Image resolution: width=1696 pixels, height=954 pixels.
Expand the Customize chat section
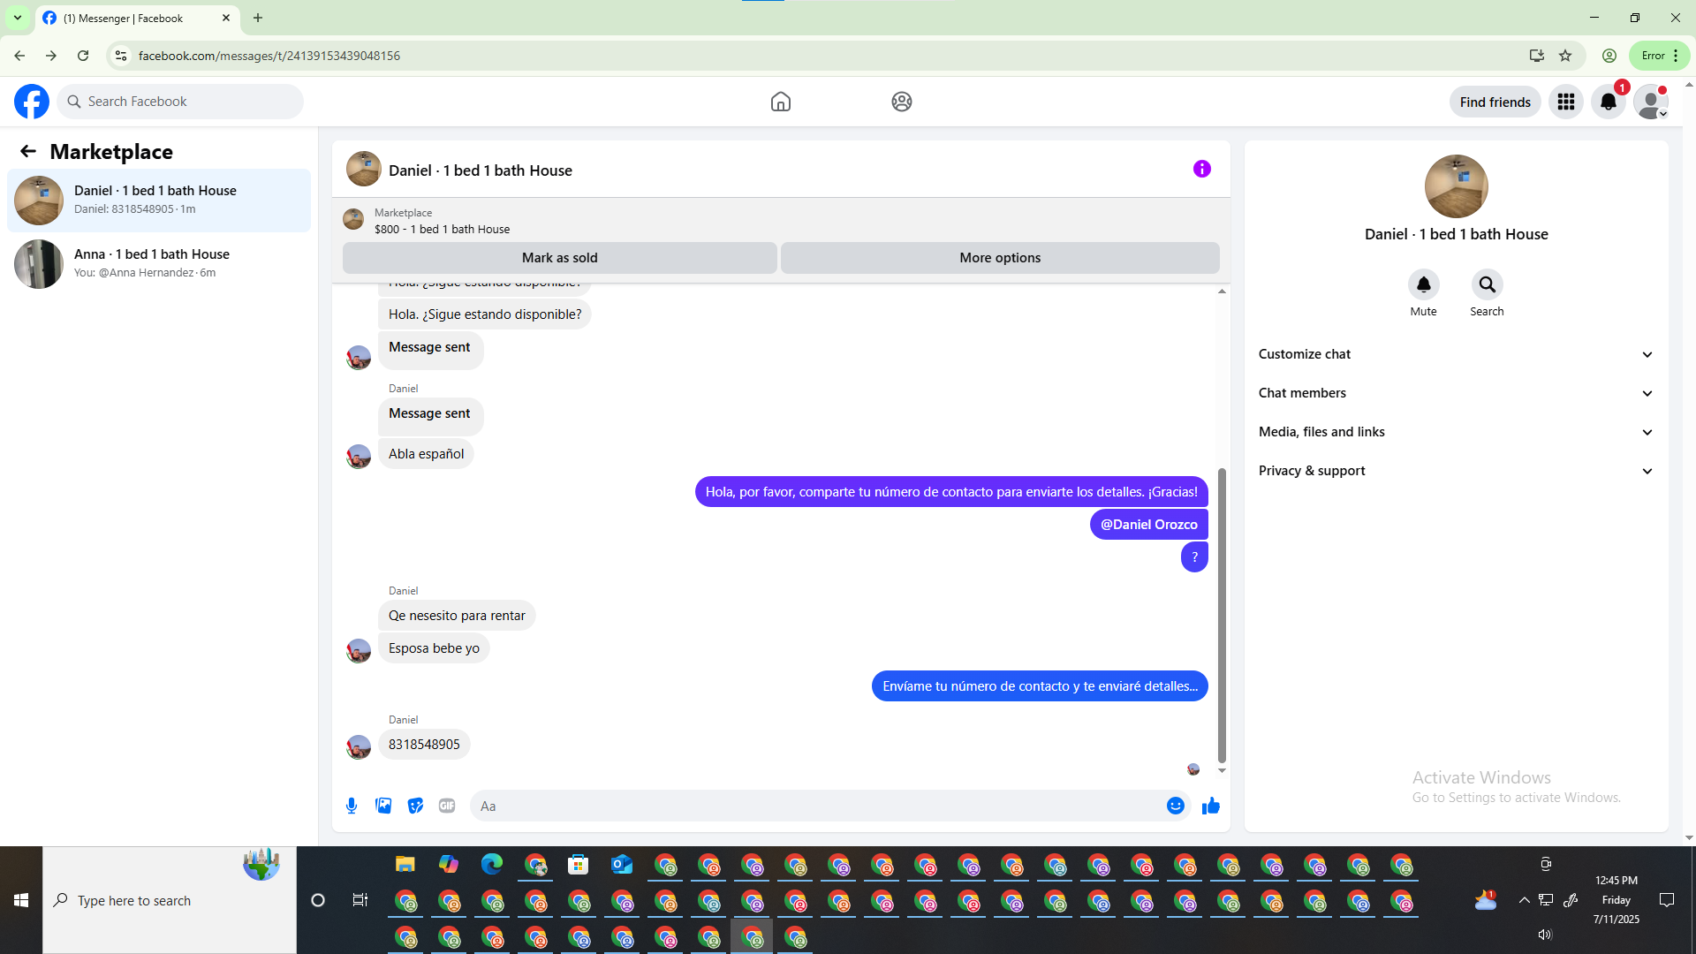click(1457, 354)
